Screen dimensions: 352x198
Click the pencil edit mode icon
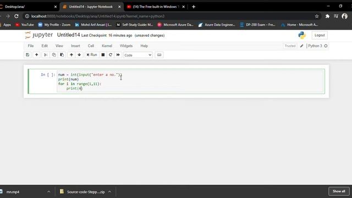point(301,46)
